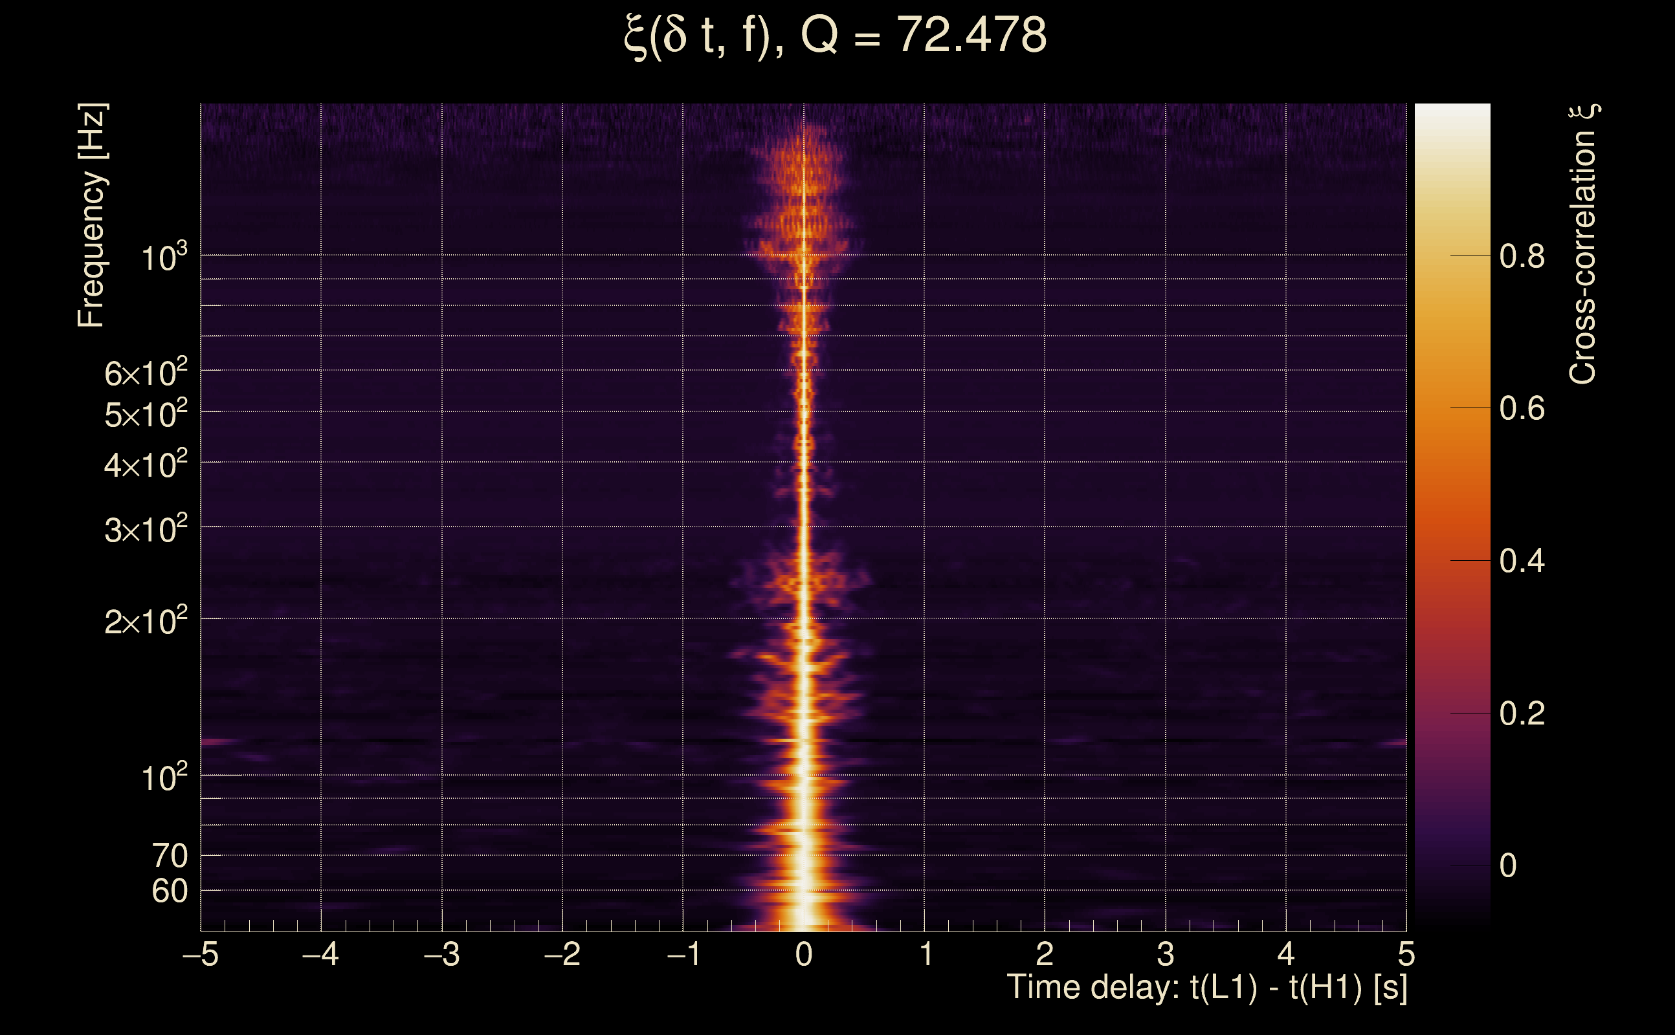Click the 0.8 tick label on colorbar
This screenshot has width=1675, height=1035.
pos(1522,257)
